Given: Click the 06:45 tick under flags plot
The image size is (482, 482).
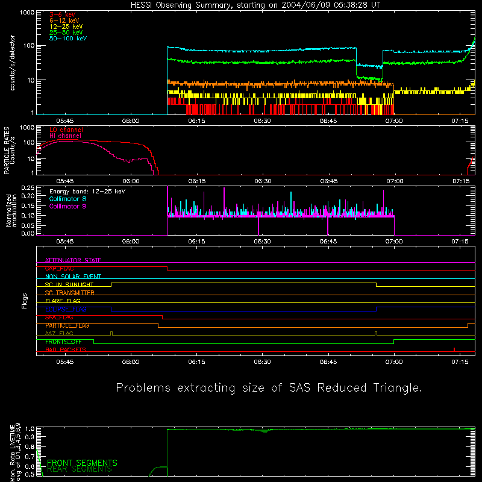Looking at the screenshot, I should click(328, 362).
